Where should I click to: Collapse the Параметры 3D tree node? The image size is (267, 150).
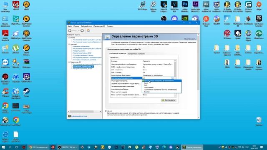coord(69,62)
